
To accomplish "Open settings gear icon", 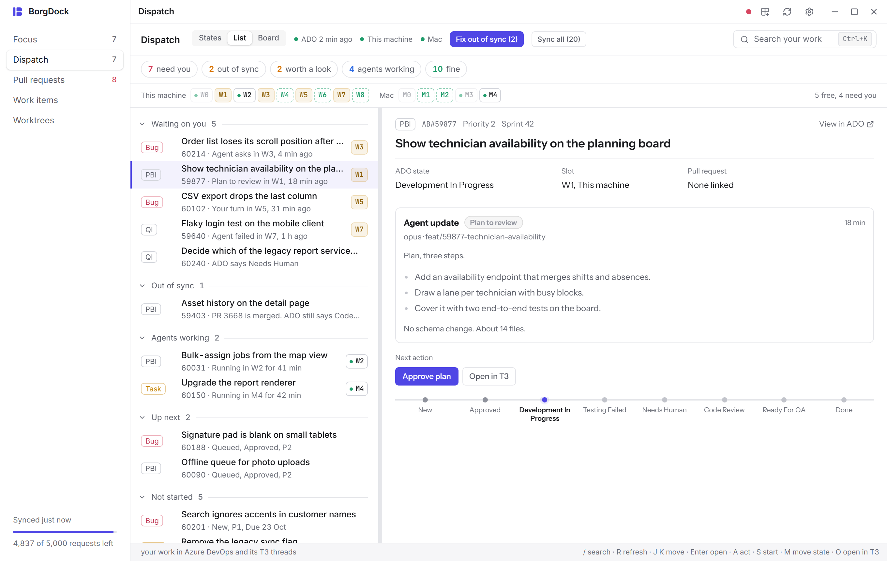I will (x=809, y=12).
